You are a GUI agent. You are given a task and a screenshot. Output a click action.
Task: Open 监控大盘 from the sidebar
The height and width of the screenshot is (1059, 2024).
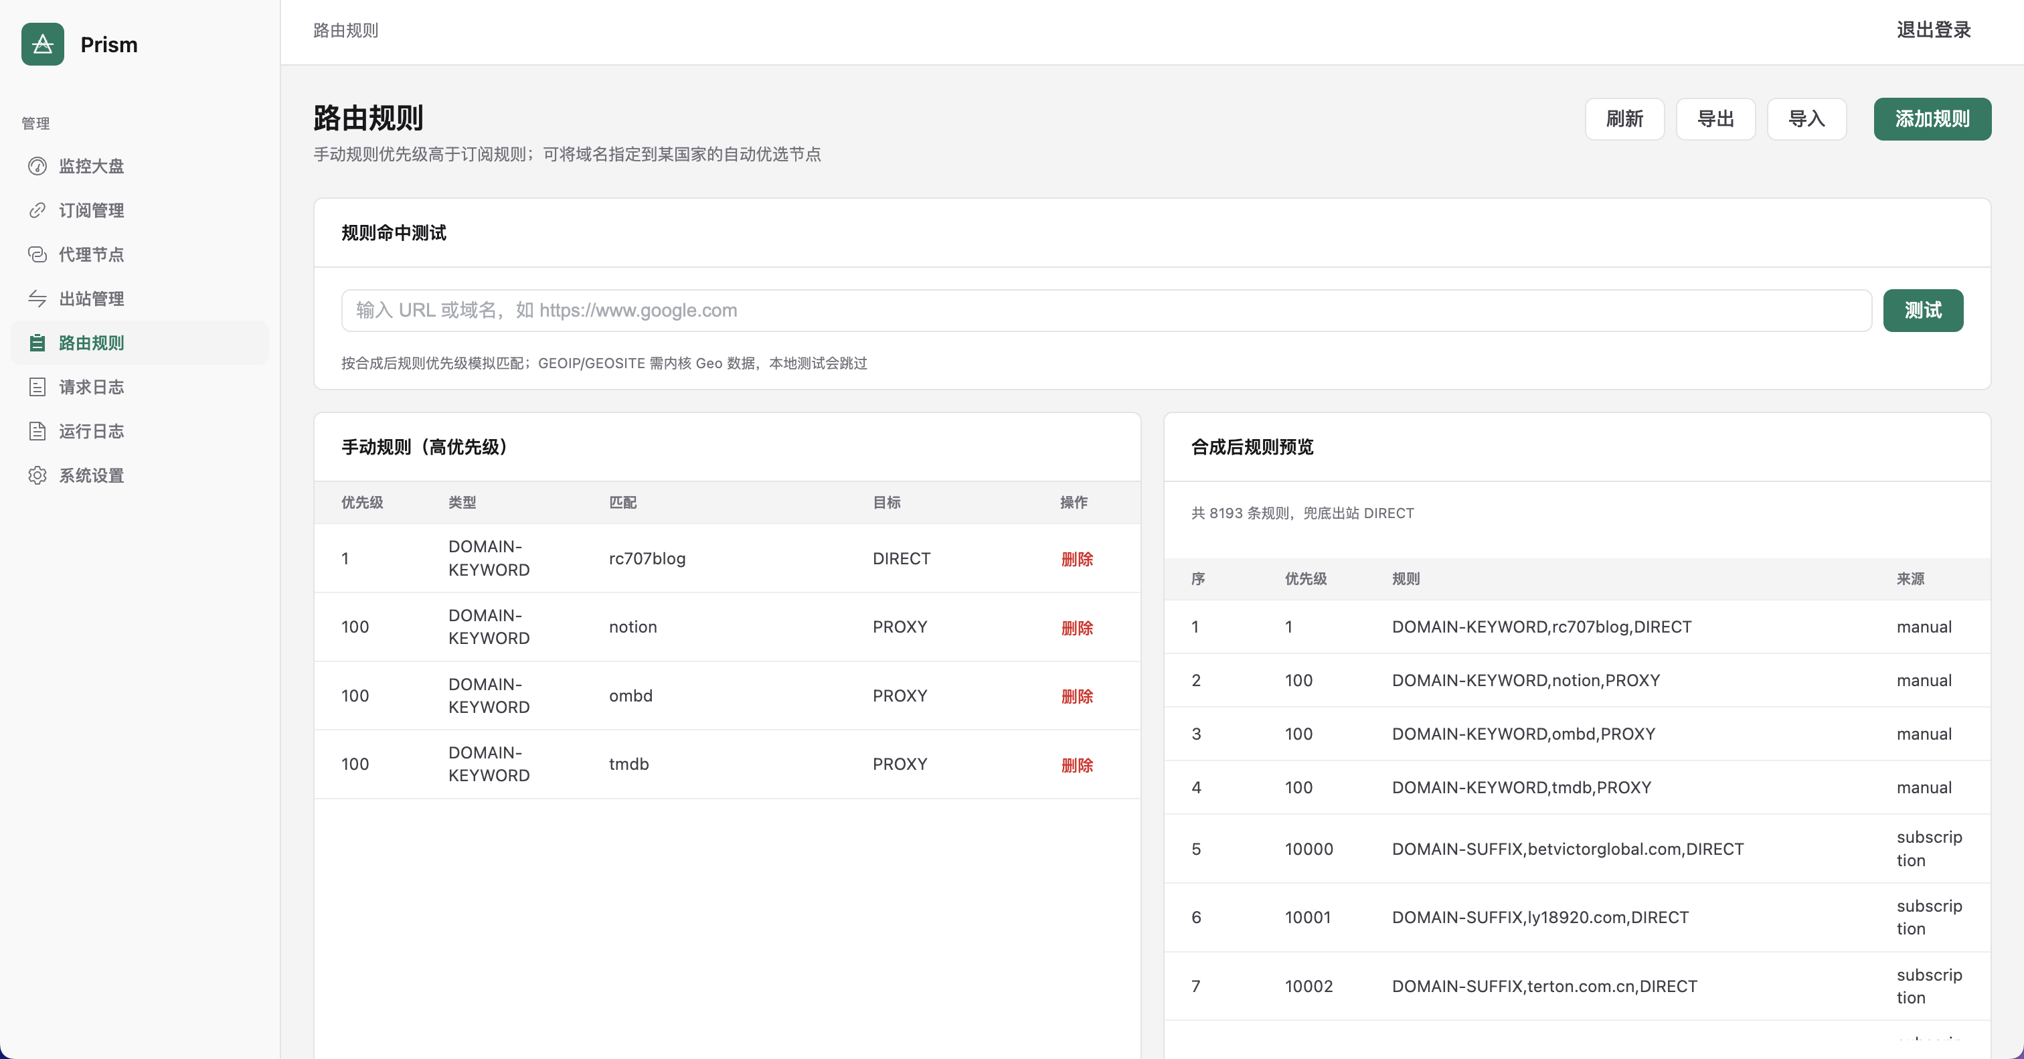140,166
